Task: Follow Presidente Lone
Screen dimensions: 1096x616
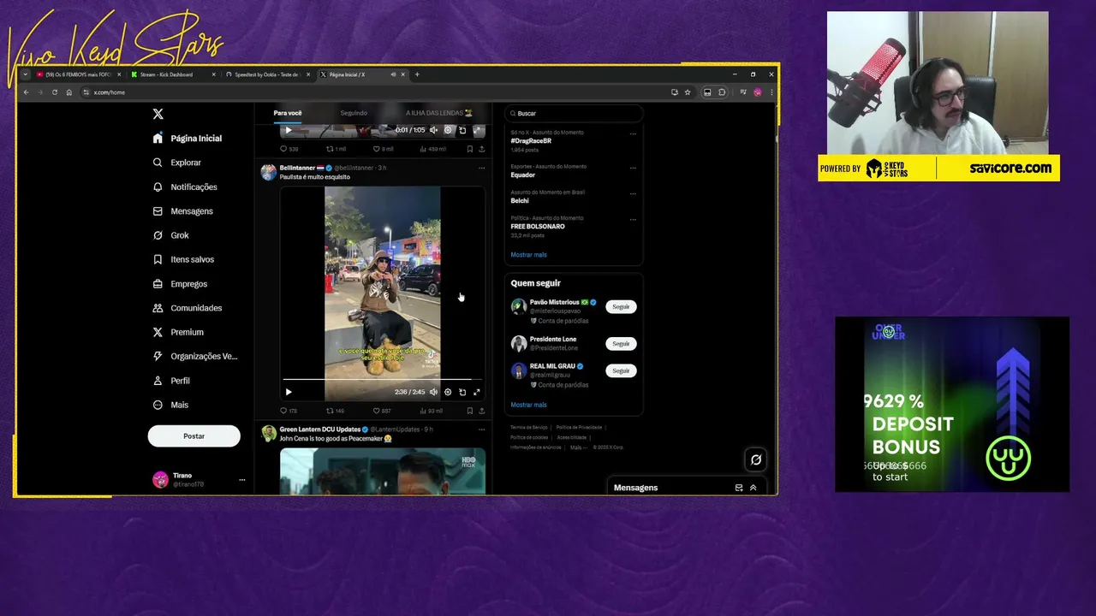Action: [621, 344]
